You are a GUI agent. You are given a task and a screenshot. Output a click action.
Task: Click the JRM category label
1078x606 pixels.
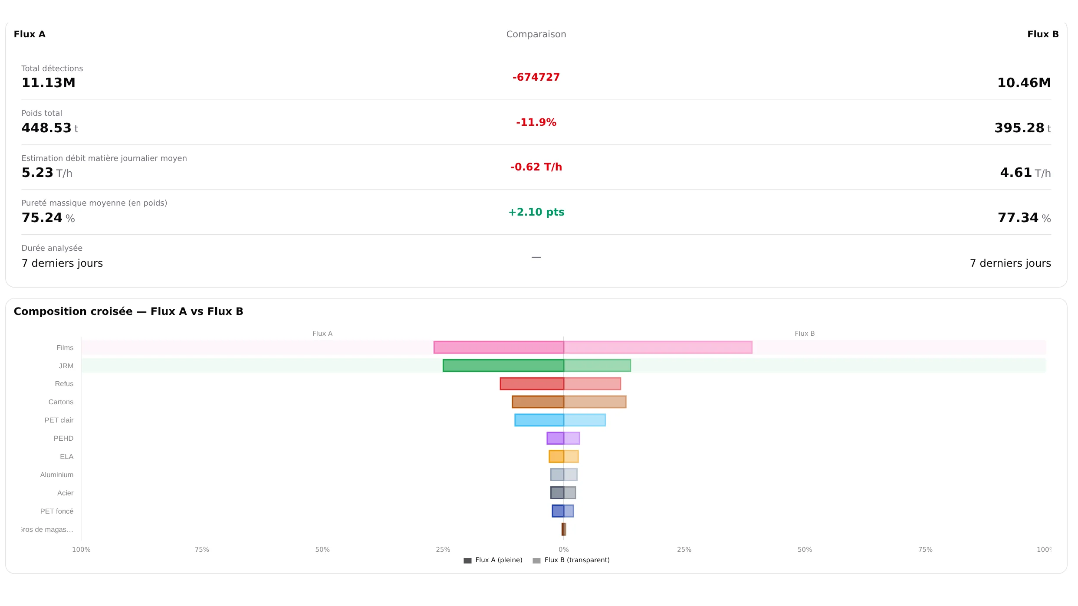point(66,366)
